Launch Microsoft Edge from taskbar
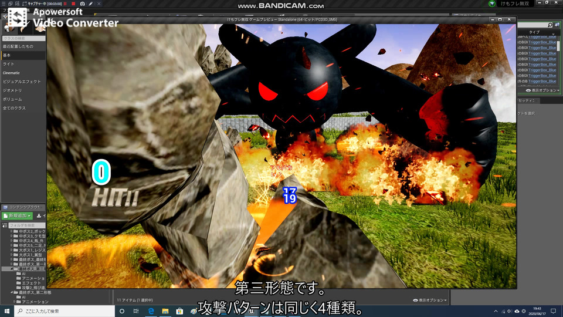The image size is (563, 317). click(151, 311)
